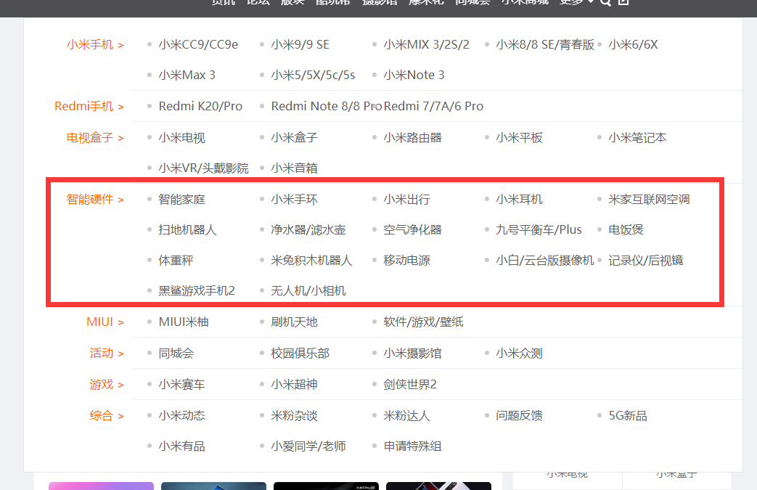
Task: Open Redmi K20/Pro board
Action: 200,106
